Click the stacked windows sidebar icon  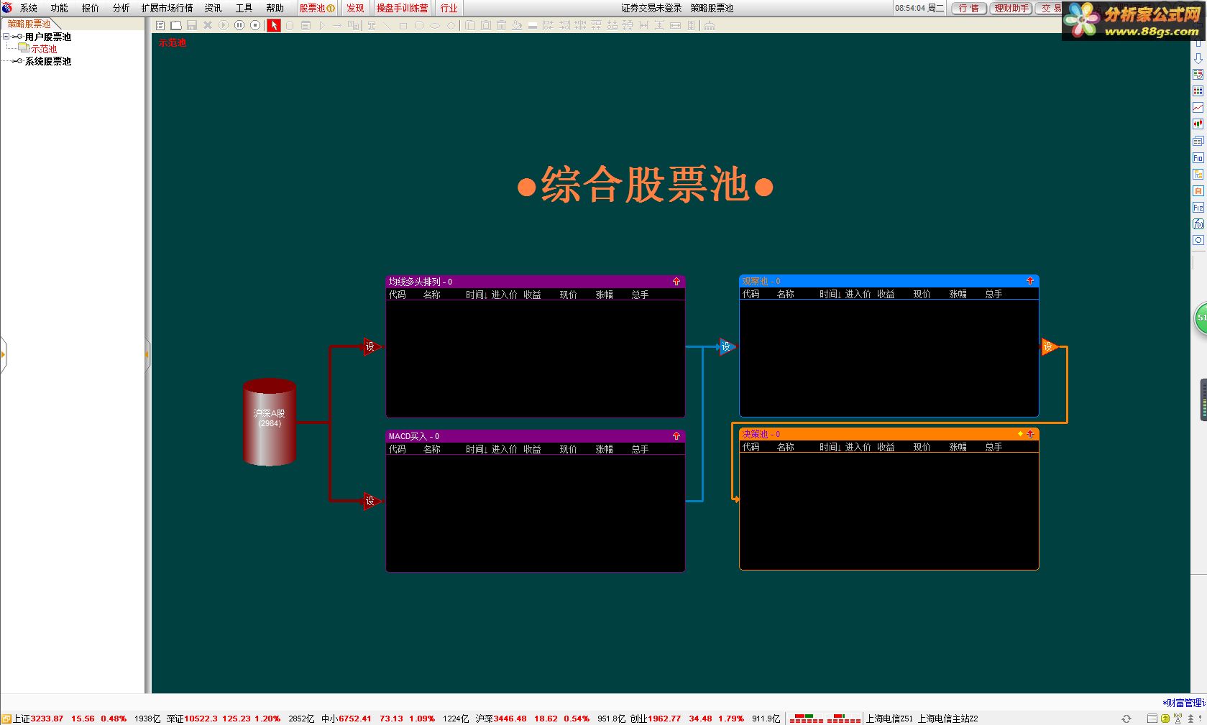tap(1198, 141)
